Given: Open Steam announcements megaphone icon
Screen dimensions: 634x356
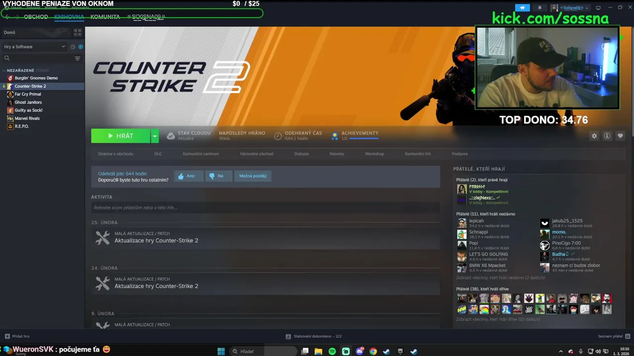Looking at the screenshot, I should (523, 8).
